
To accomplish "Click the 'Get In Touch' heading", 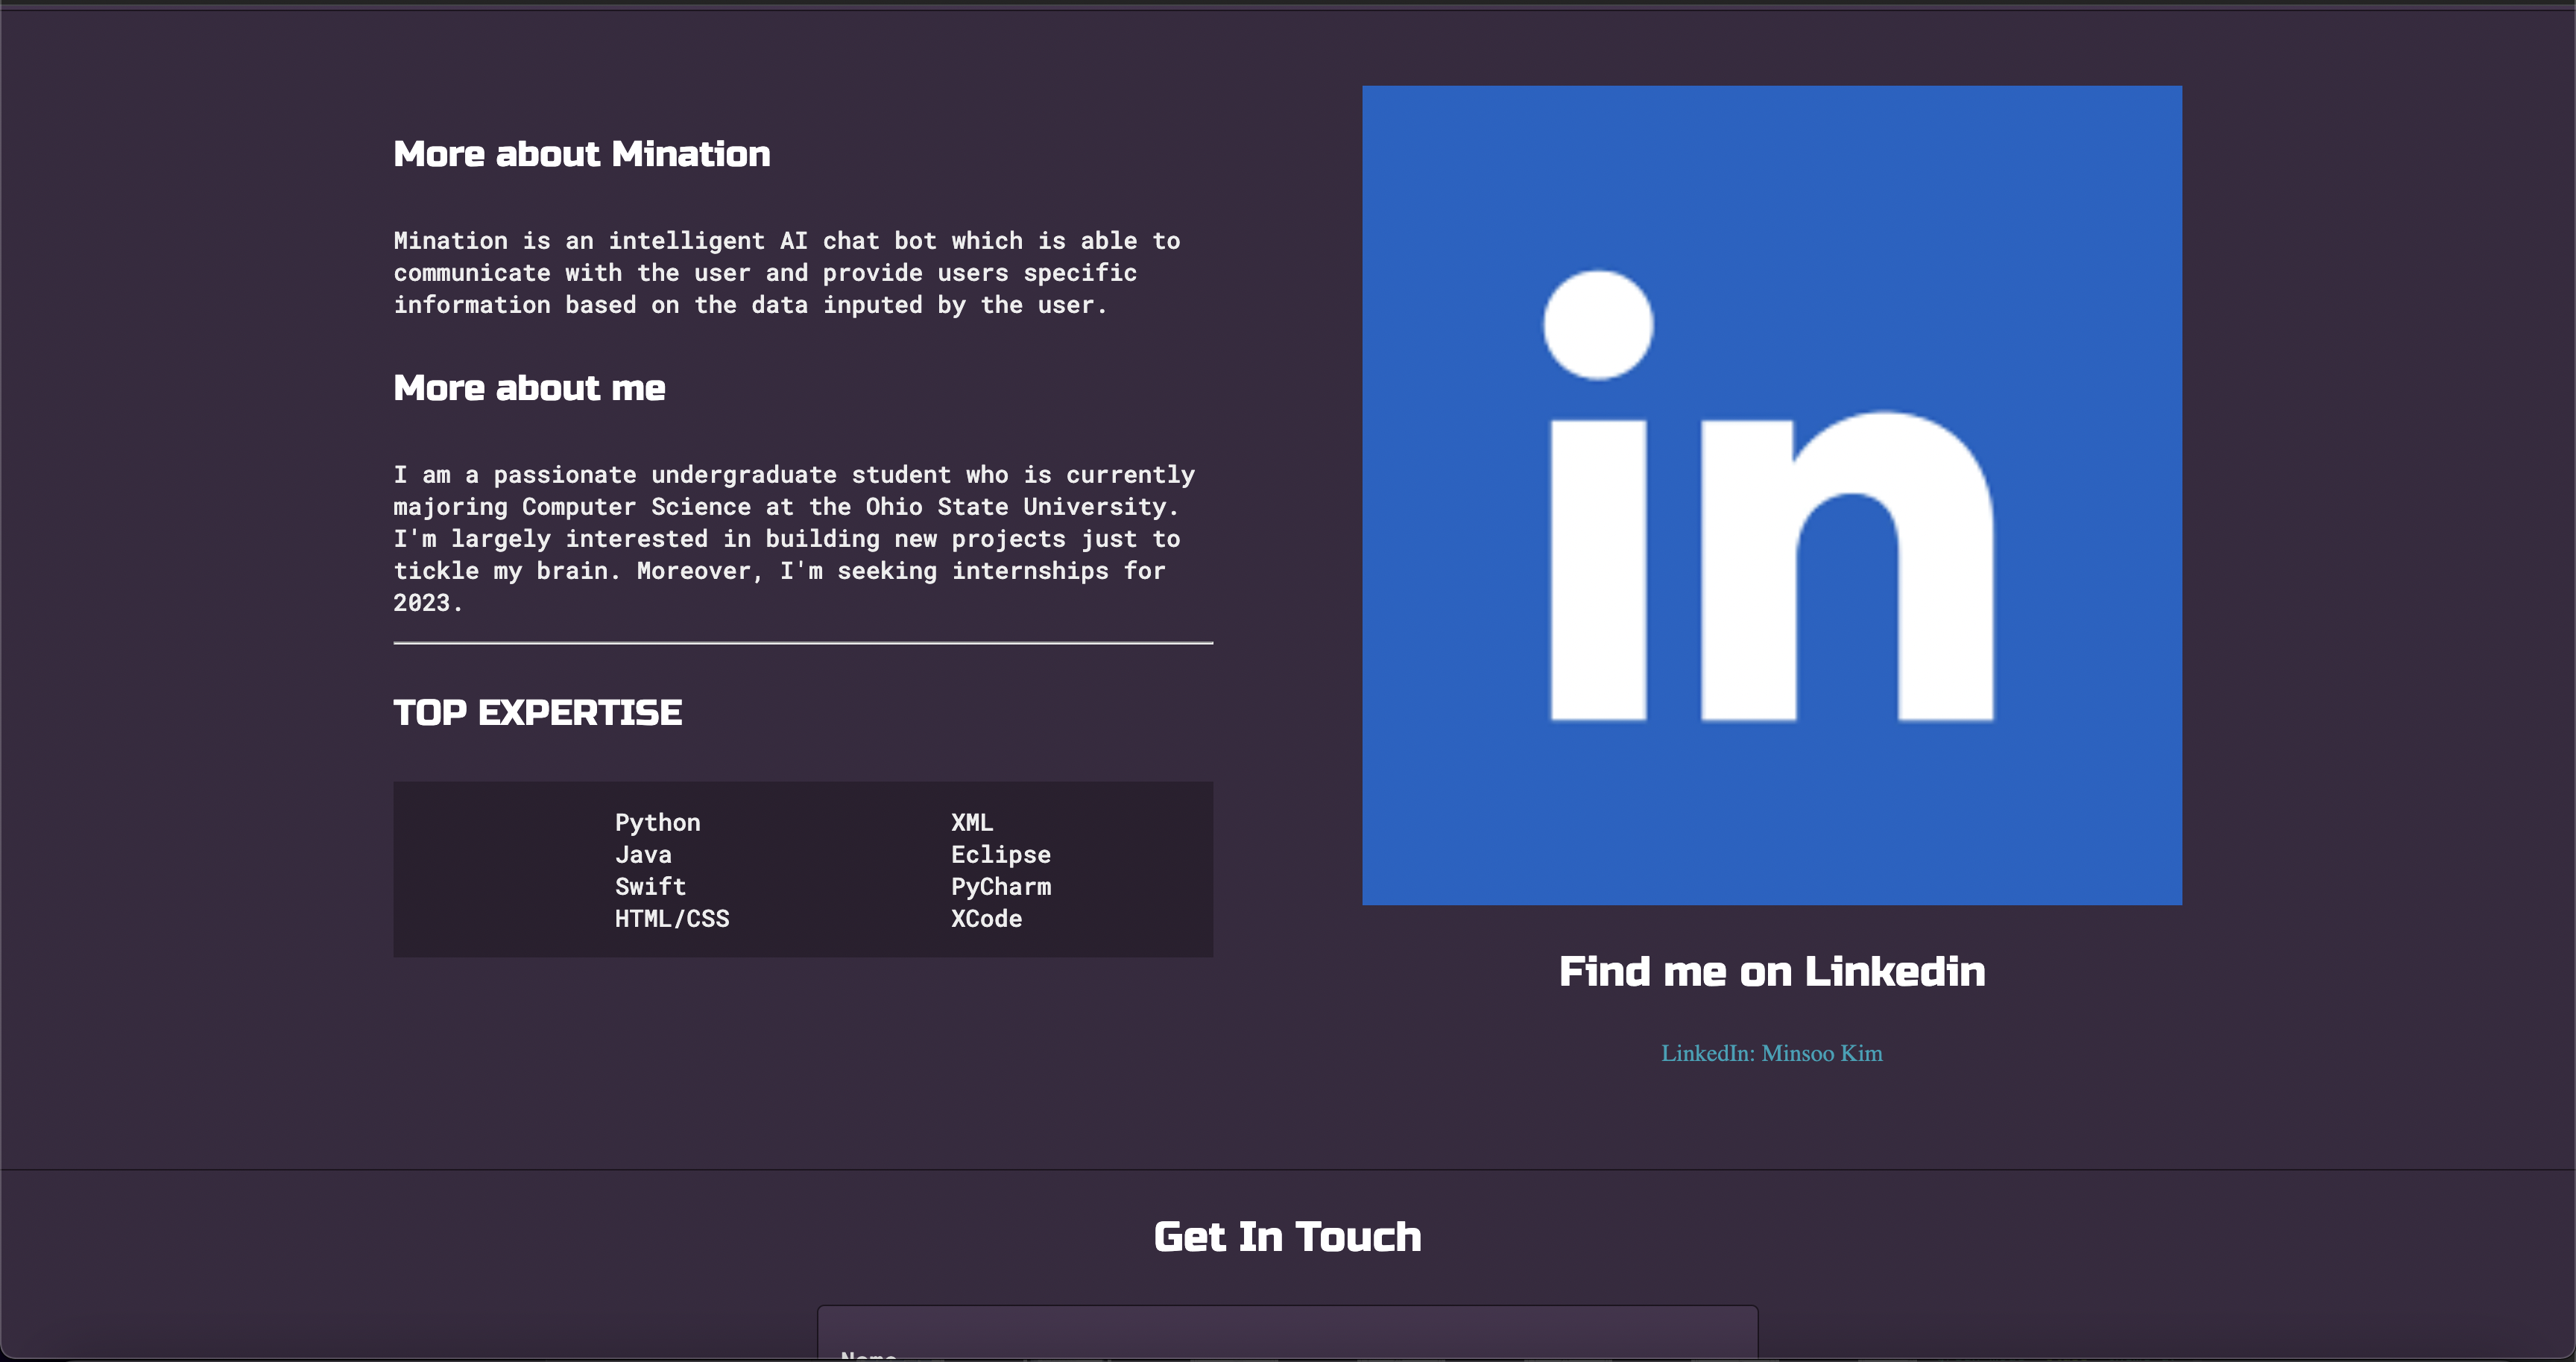I will 1287,1237.
